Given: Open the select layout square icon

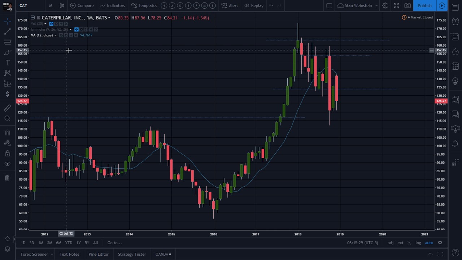Looking at the screenshot, I should 329,5.
